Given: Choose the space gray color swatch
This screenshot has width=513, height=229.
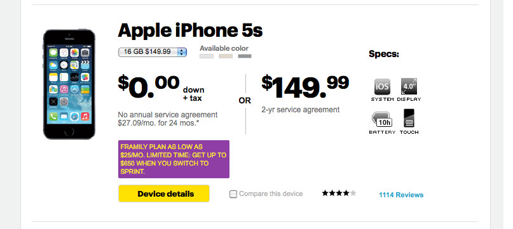Looking at the screenshot, I should click(x=245, y=56).
